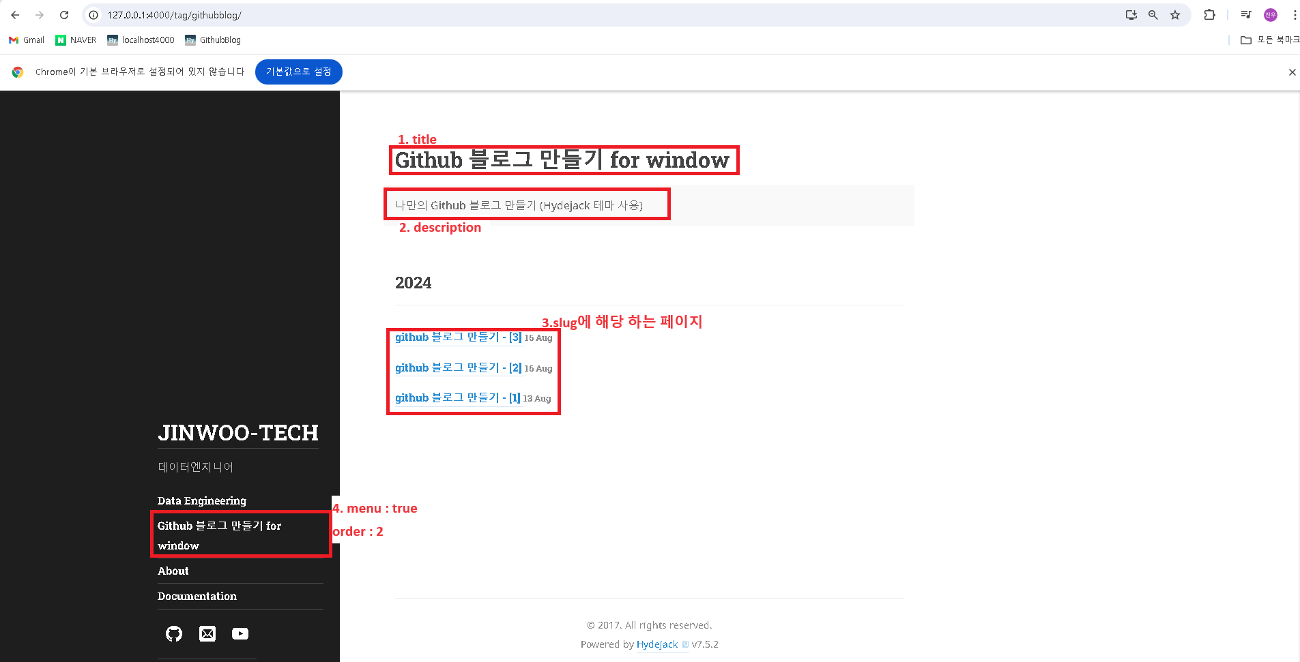Open the email envelope icon in sidebar

click(x=207, y=634)
